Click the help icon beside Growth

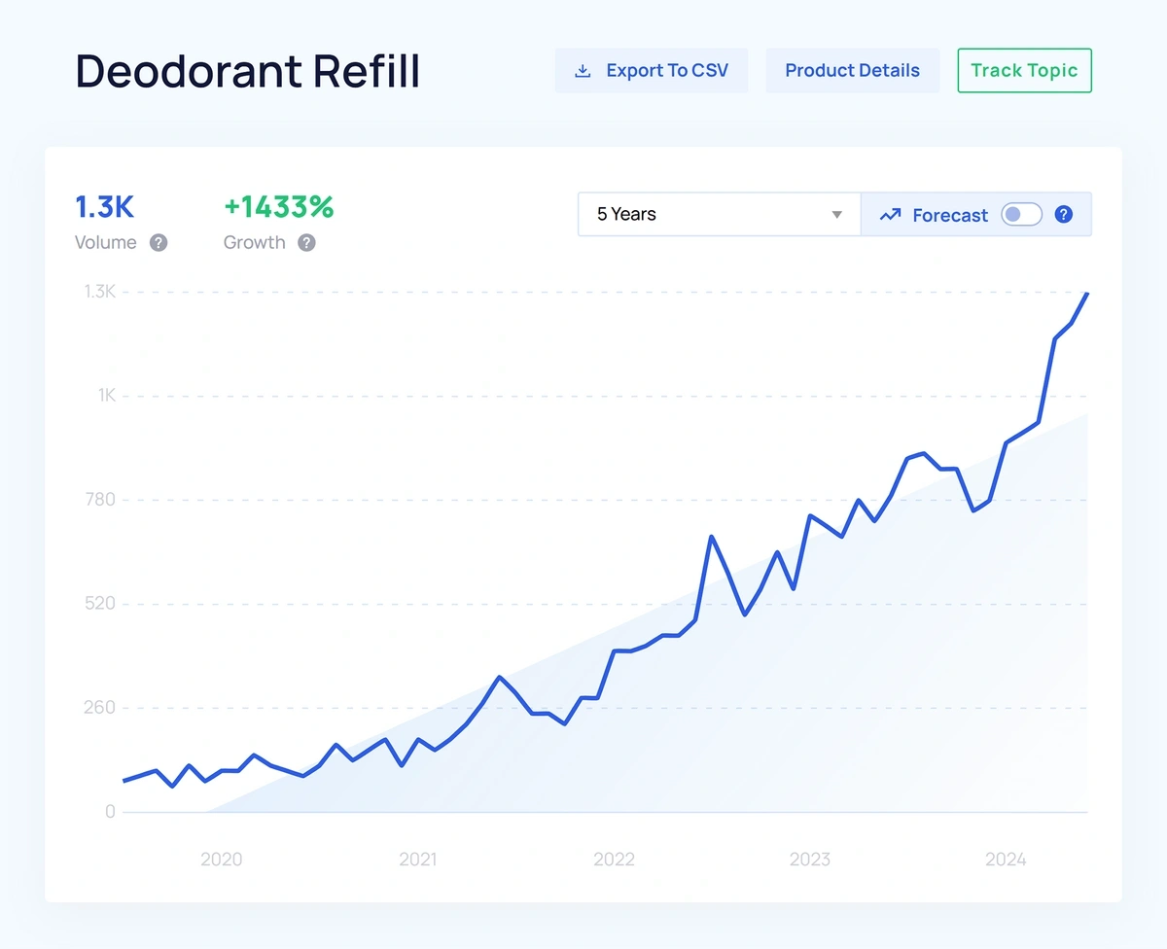click(x=306, y=243)
